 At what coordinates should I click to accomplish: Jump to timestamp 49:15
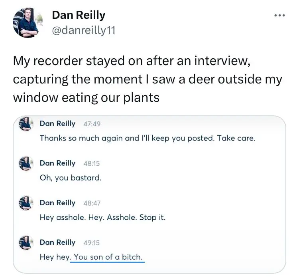pos(92,243)
